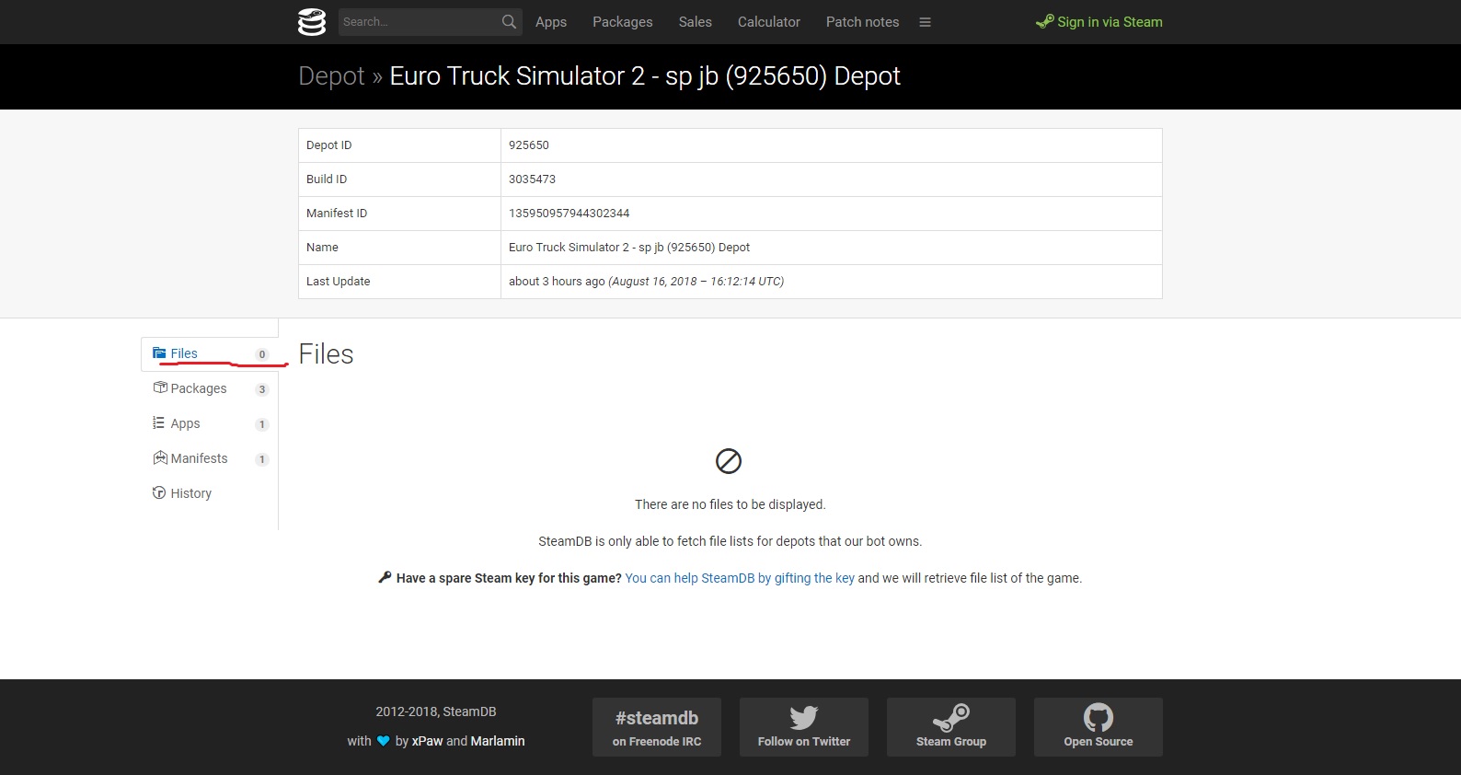Select the Files tab label
This screenshot has width=1461, height=775.
pos(184,353)
